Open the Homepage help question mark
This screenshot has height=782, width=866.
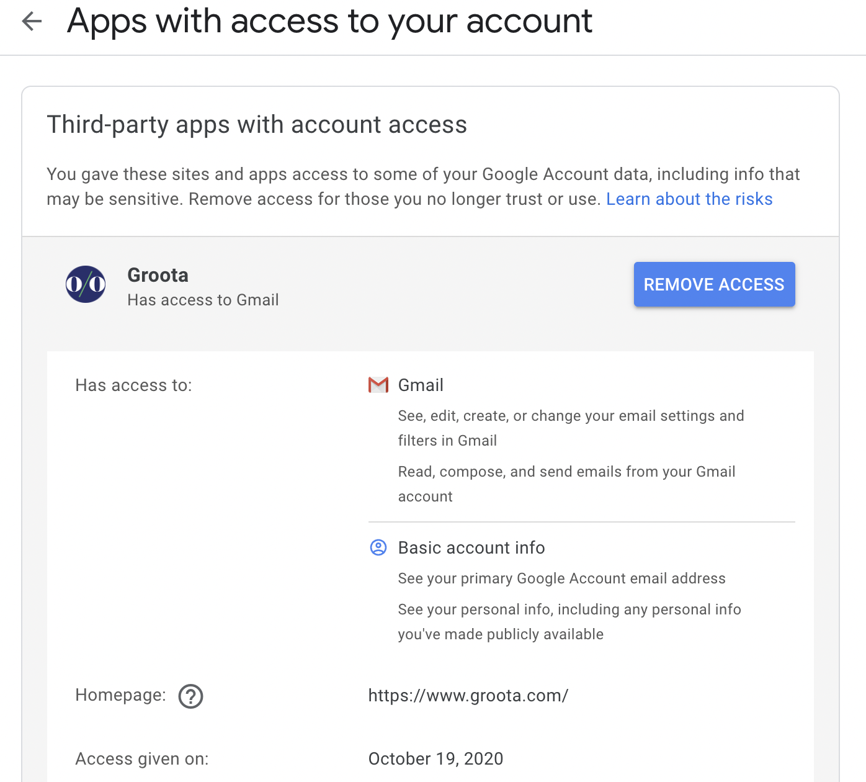190,696
